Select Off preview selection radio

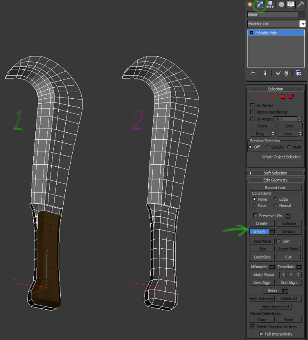point(250,147)
